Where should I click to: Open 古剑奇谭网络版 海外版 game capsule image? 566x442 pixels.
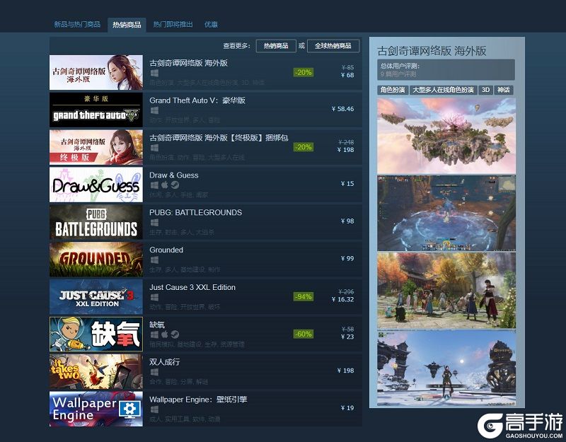tap(96, 73)
